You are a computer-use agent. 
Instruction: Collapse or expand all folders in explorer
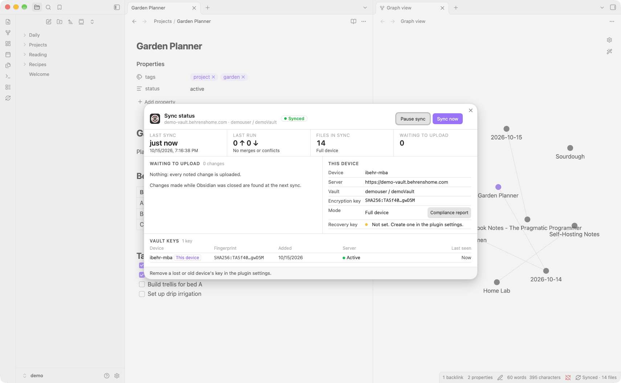coord(92,22)
